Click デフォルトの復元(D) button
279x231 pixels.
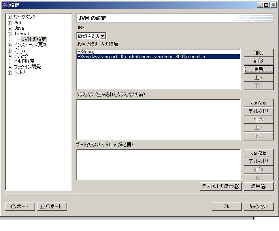click(221, 186)
